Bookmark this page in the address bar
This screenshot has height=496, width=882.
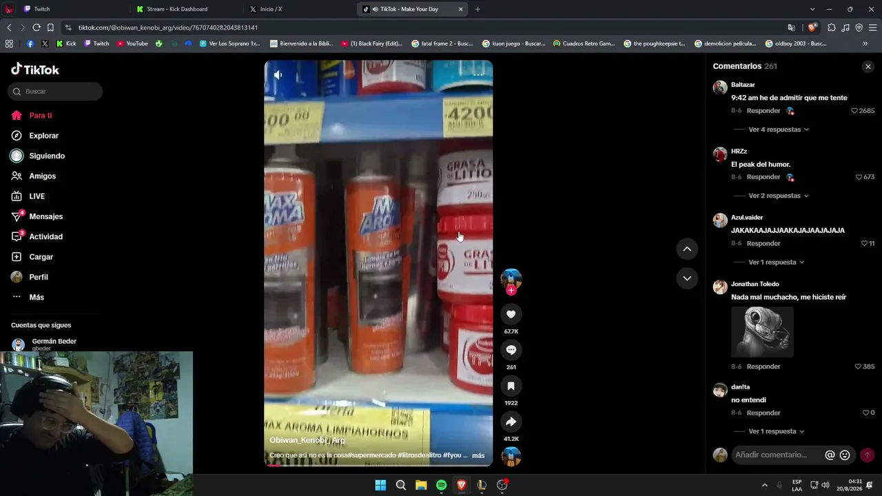pos(50,28)
